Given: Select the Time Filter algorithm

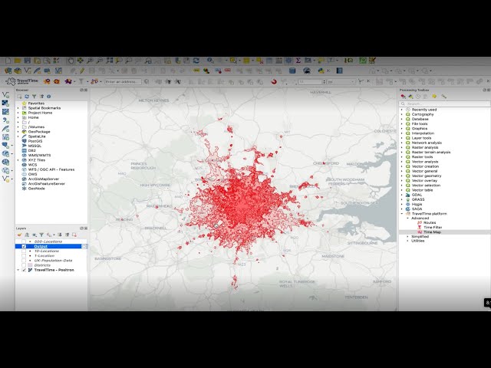Looking at the screenshot, I should pos(433,227).
